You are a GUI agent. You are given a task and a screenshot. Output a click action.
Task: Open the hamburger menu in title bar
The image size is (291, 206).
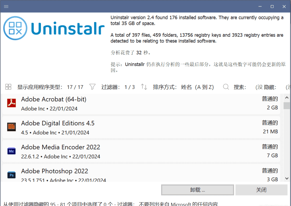(6, 7)
